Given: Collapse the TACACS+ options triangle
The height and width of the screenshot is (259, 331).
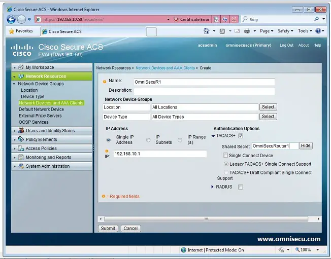Looking at the screenshot, I should tap(213, 136).
